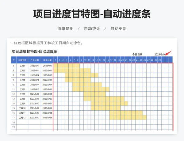Select the 工程3 name cell
Image resolution: width=184 pixels, height=141 pixels.
(22, 75)
